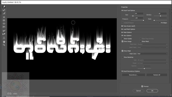Image resolution: width=172 pixels, height=97 pixels.
Task: Select the Forward Warp tool
Action: 4,7
